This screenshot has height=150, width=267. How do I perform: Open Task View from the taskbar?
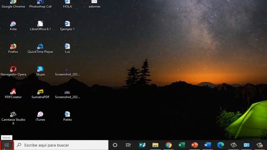click(x=128, y=145)
